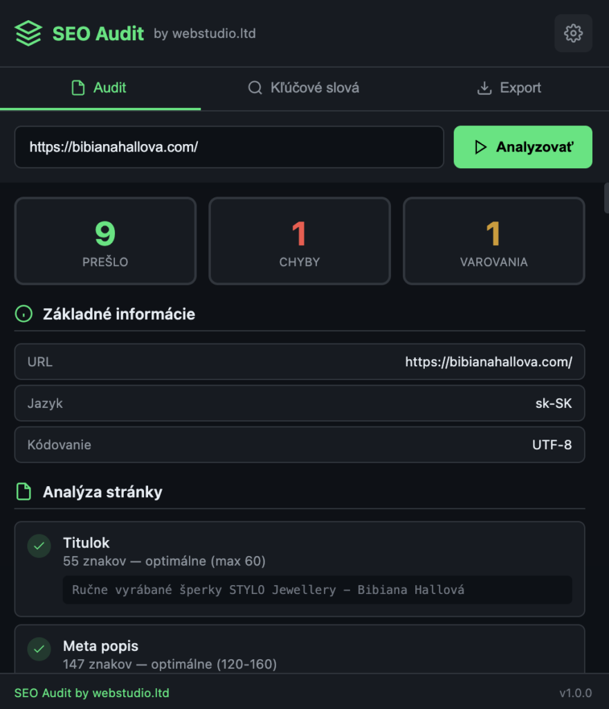The width and height of the screenshot is (609, 709).
Task: Select the Chyby error count card
Action: coord(299,241)
